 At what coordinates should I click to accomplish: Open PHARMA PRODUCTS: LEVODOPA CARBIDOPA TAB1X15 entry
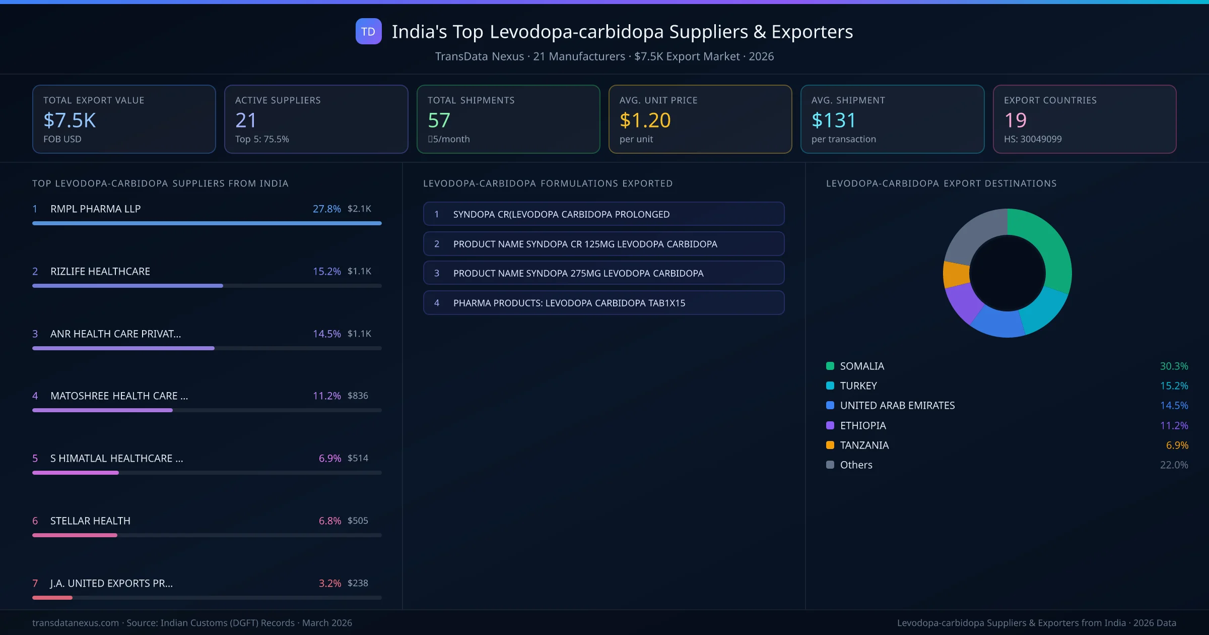603,303
